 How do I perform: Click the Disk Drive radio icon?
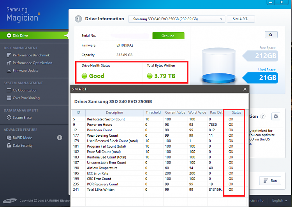click(x=9, y=35)
